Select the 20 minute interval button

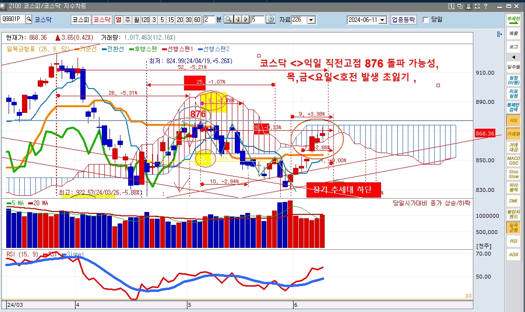(x=180, y=20)
